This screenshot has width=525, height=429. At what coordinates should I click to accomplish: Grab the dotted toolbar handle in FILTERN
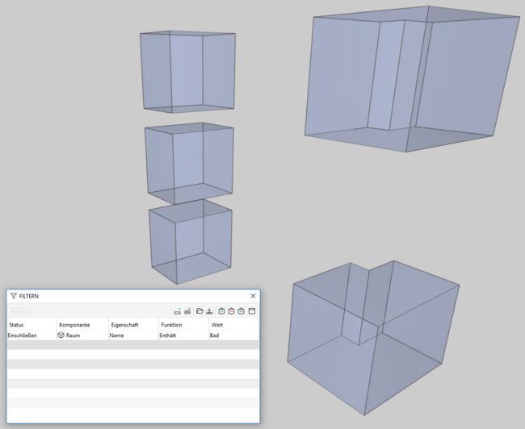coord(20,311)
